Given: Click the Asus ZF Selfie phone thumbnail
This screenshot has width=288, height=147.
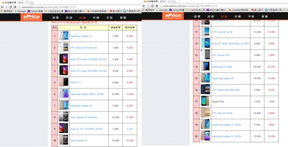Looking at the screenshot, I should pyautogui.click(x=205, y=43).
